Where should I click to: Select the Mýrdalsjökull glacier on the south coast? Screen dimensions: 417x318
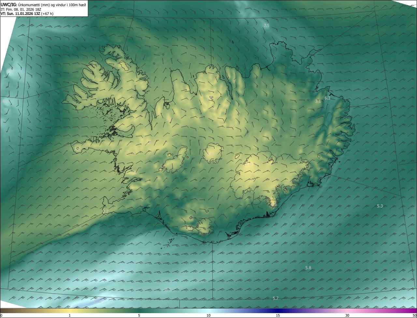(x=205, y=225)
